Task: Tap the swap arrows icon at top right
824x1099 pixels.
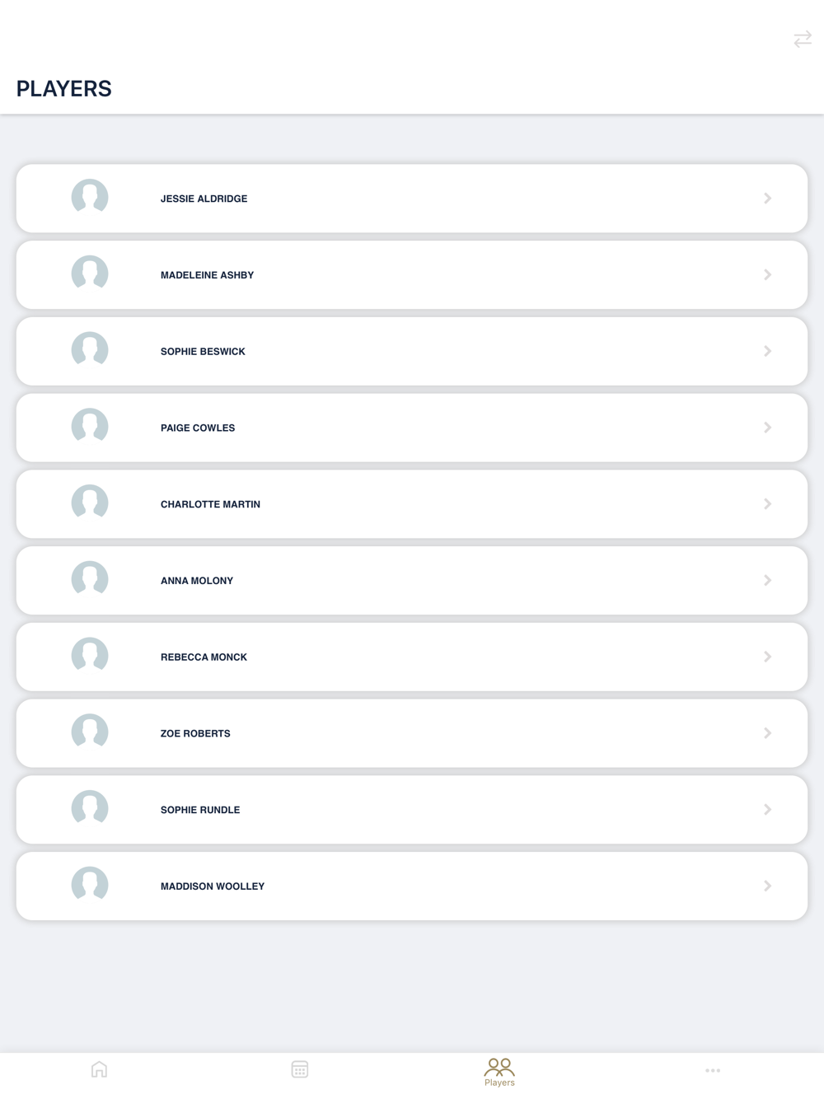Action: coord(803,40)
